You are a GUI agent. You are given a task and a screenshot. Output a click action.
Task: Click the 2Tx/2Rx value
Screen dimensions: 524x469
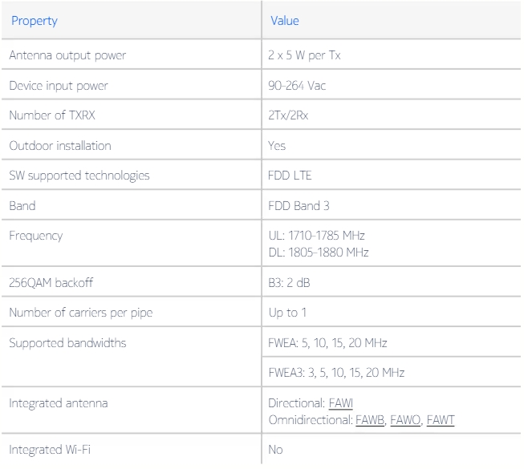(288, 115)
